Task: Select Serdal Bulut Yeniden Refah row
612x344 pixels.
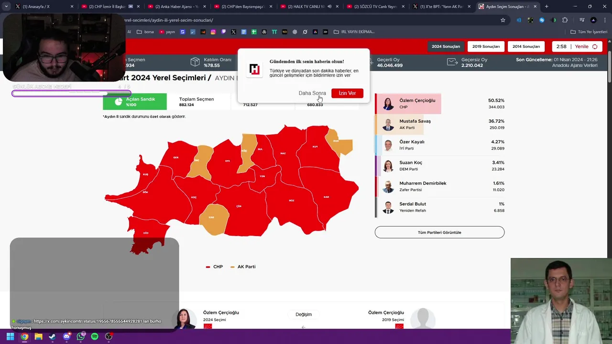Action: click(x=440, y=207)
